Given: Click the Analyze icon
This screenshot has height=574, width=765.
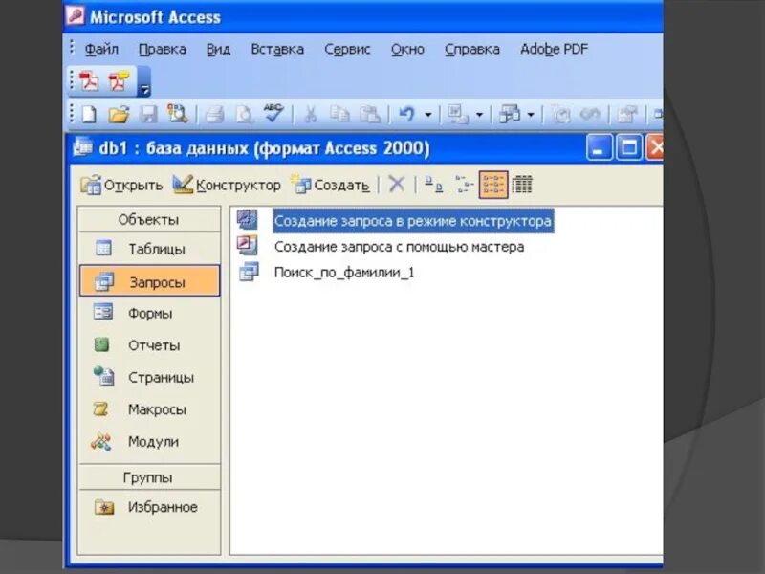Looking at the screenshot, I should [x=510, y=115].
